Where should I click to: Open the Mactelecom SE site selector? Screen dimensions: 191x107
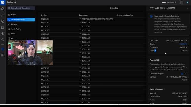[x=169, y=2]
